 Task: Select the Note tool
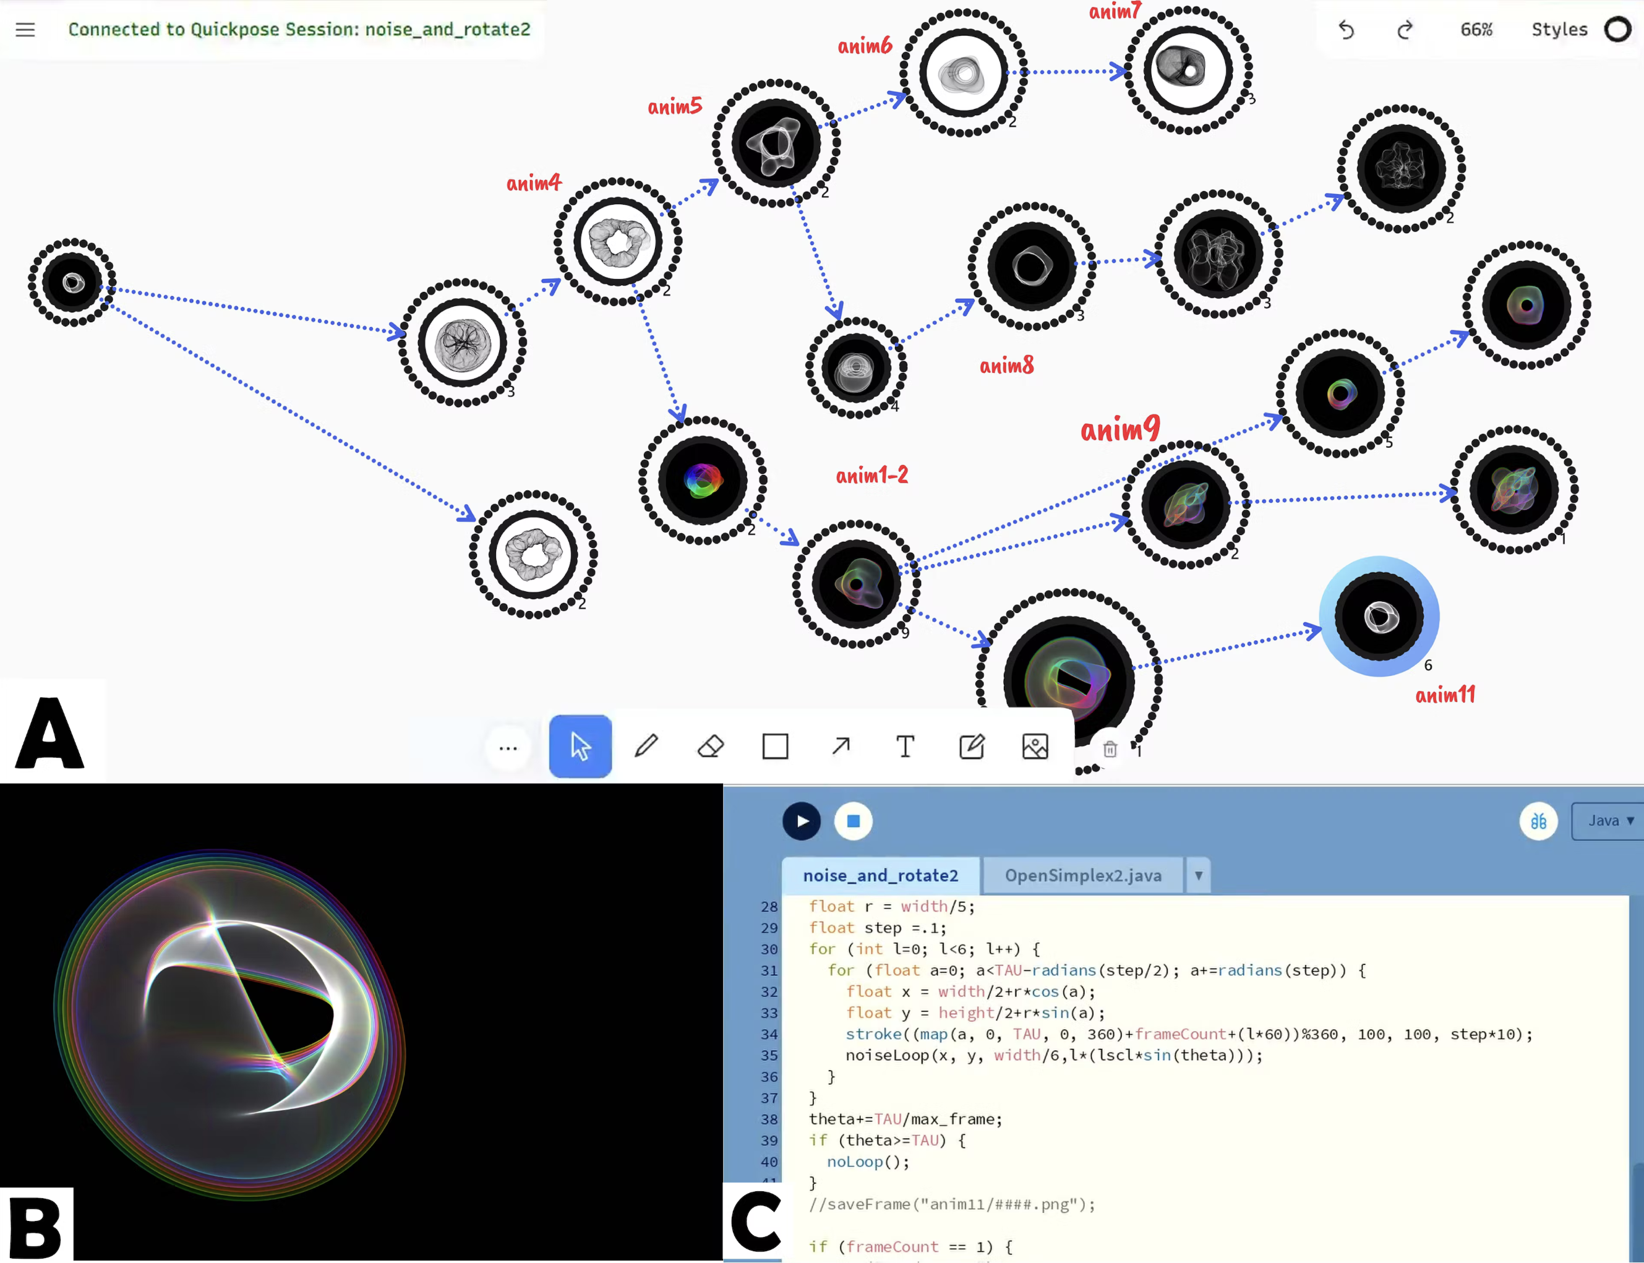971,747
